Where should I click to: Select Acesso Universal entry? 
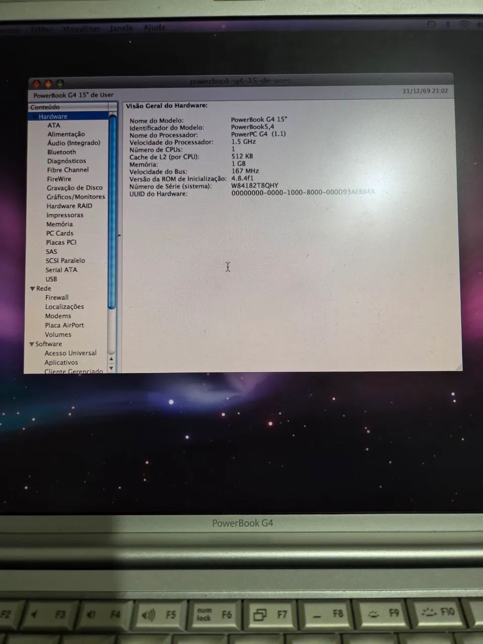tap(70, 353)
